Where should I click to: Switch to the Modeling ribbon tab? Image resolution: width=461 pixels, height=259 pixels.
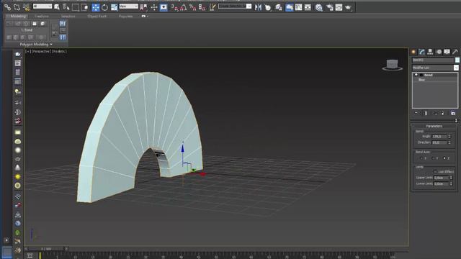coord(17,17)
